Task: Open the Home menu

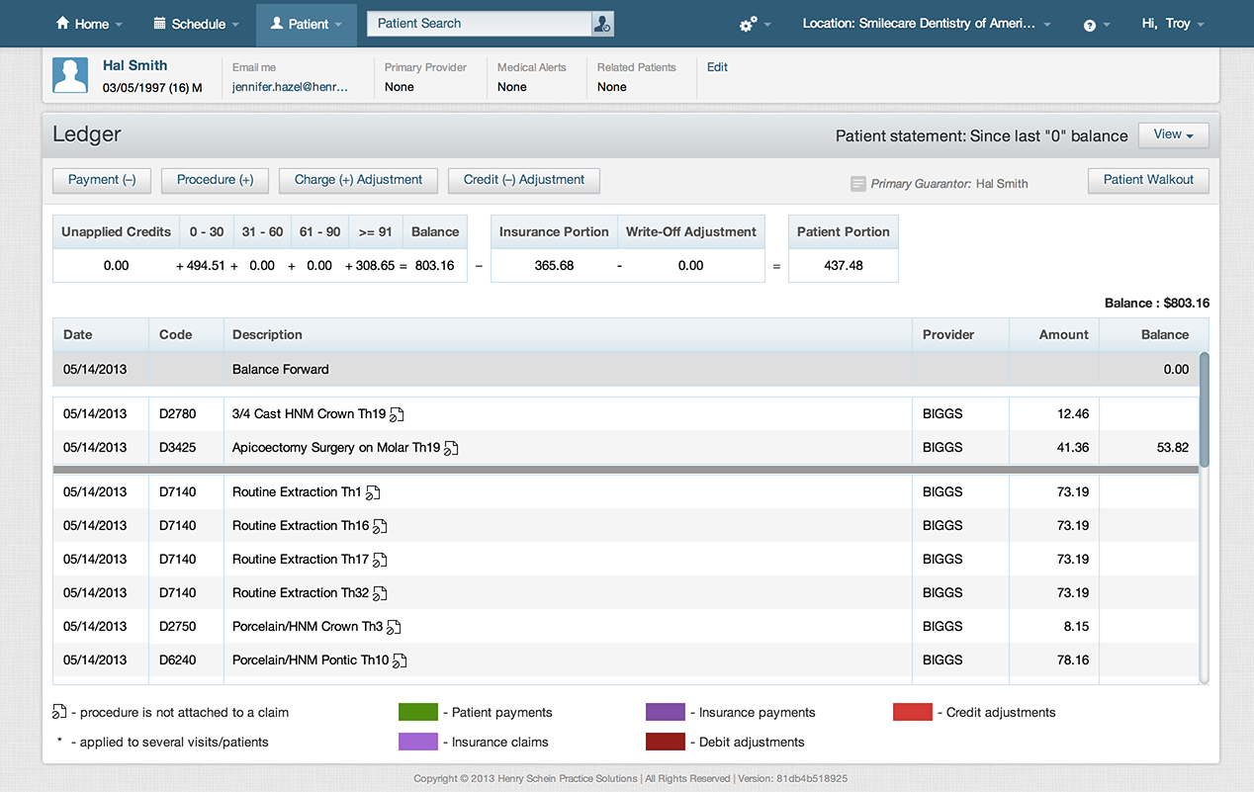Action: [88, 22]
